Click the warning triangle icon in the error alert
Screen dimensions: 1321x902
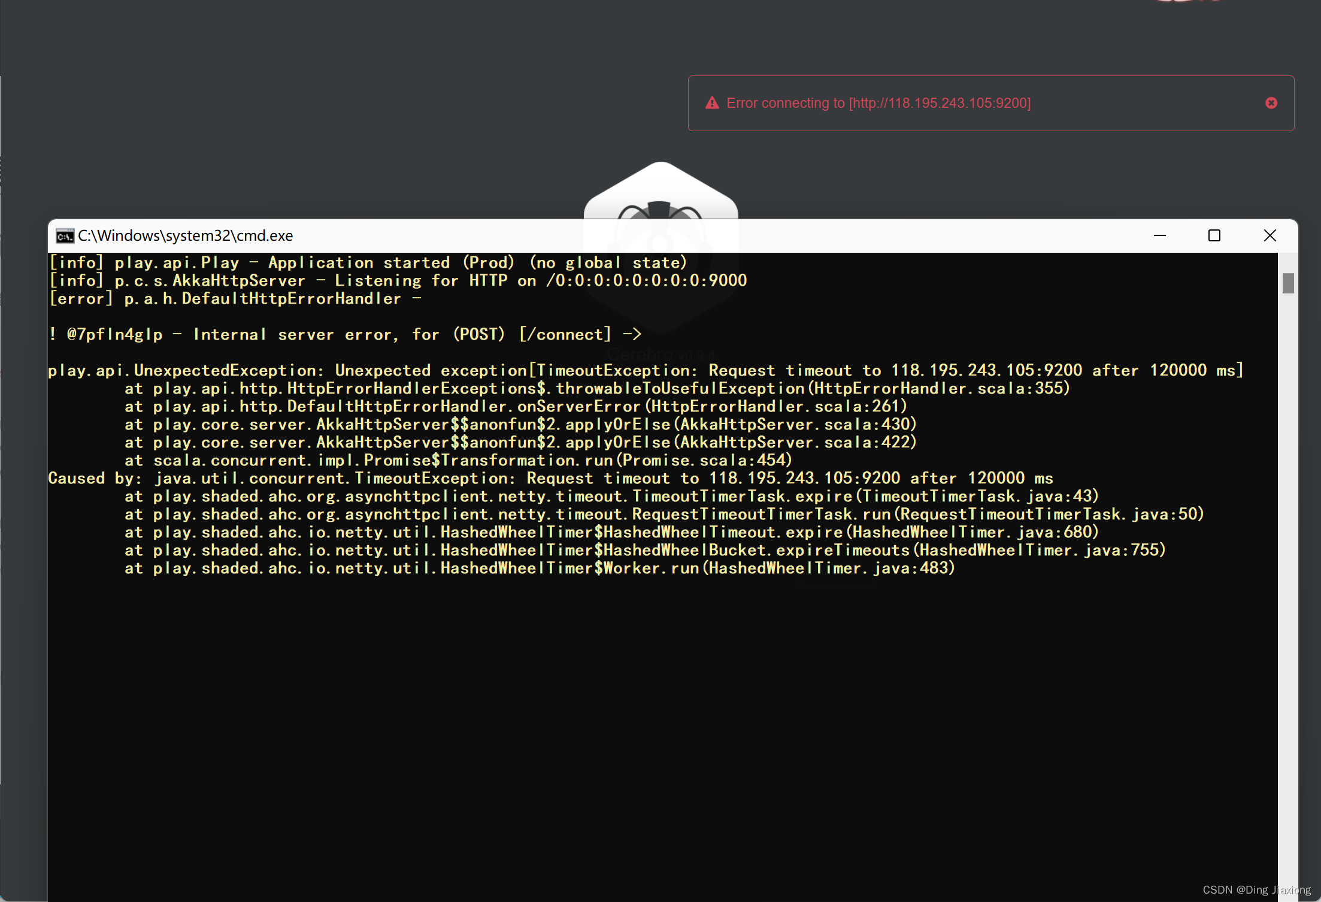click(x=712, y=103)
